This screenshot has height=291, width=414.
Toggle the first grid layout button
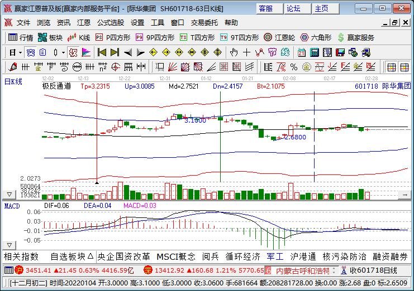[x=391, y=67]
